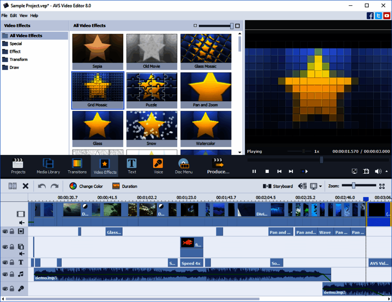The image size is (392, 302).
Task: Click the Change Color button
Action: pos(86,186)
